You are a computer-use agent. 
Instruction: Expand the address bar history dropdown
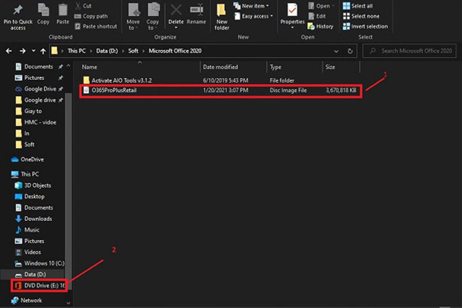pyautogui.click(x=336, y=51)
